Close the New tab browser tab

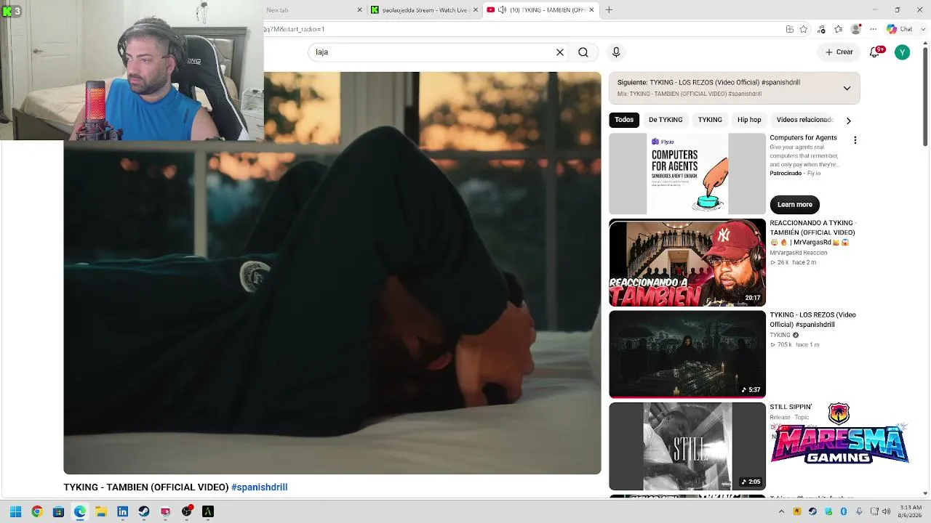(359, 10)
